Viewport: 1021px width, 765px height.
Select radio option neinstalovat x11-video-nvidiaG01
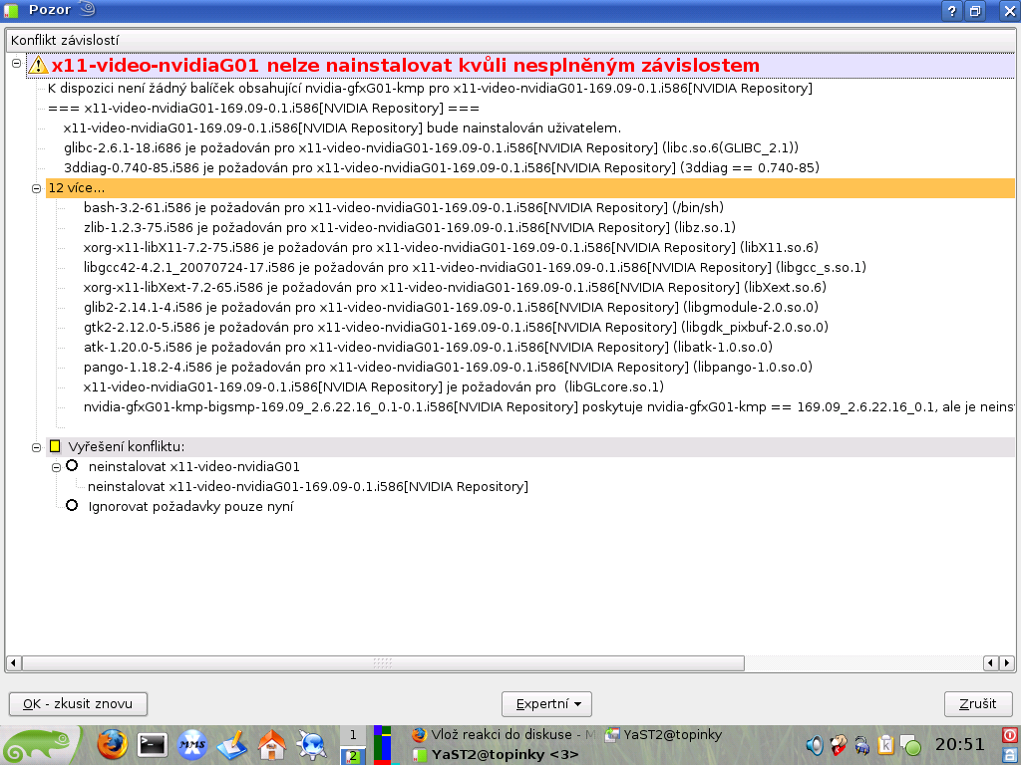click(x=72, y=466)
